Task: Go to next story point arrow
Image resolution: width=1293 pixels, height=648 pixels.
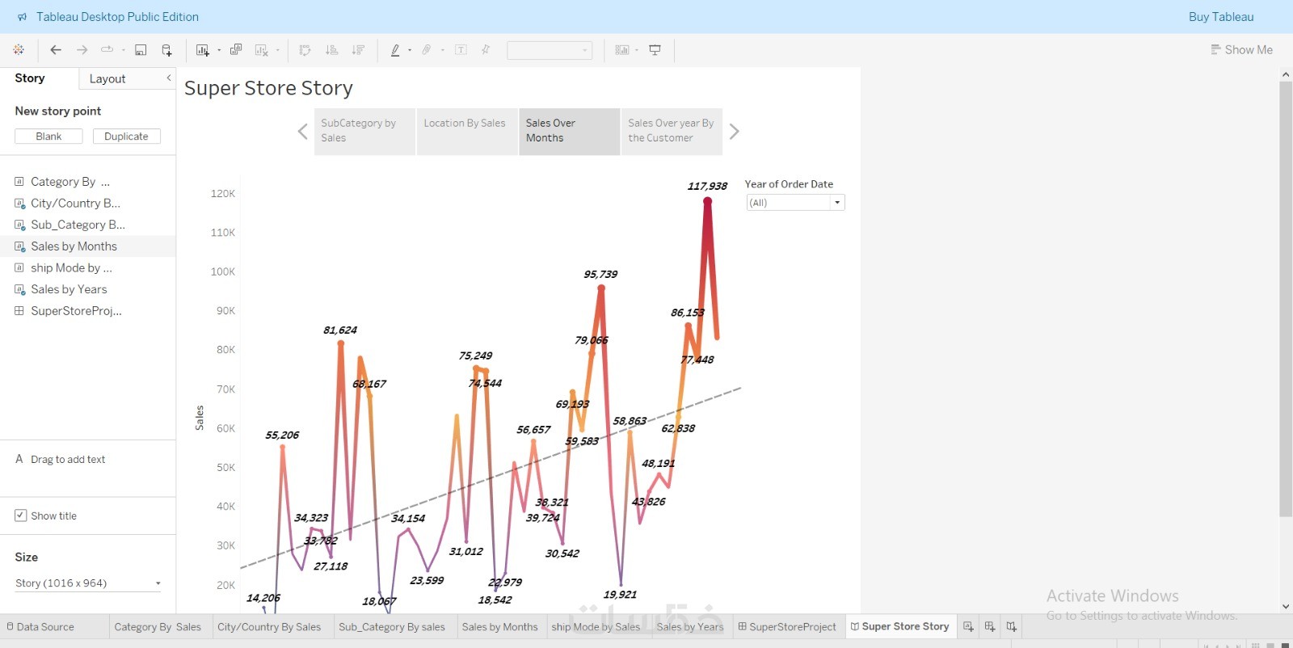Action: (734, 131)
